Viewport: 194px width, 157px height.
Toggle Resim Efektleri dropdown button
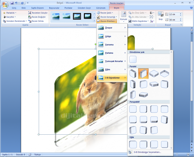pyautogui.click(x=107, y=21)
